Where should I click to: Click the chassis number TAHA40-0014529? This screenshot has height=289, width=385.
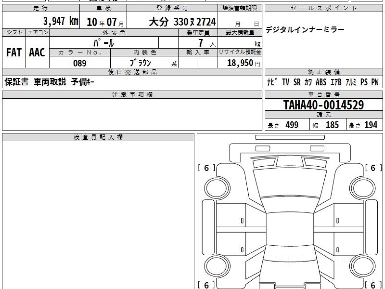pos(323,105)
